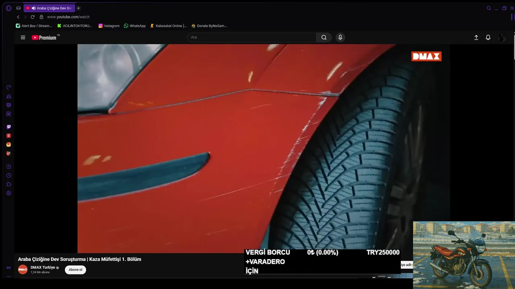The image size is (515, 289).
Task: Click the VERGİ BORCU goal text
Action: [x=268, y=252]
